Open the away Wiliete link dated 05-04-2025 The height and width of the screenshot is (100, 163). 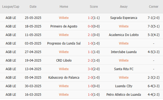[124, 78]
